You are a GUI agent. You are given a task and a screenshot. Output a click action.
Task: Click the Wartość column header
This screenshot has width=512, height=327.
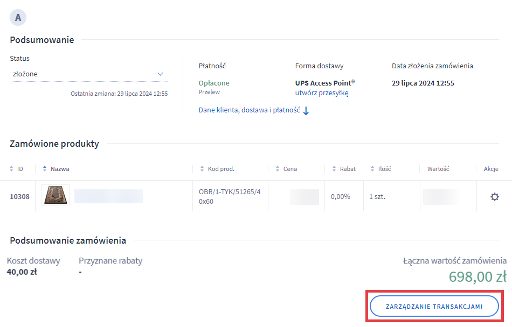[438, 169]
